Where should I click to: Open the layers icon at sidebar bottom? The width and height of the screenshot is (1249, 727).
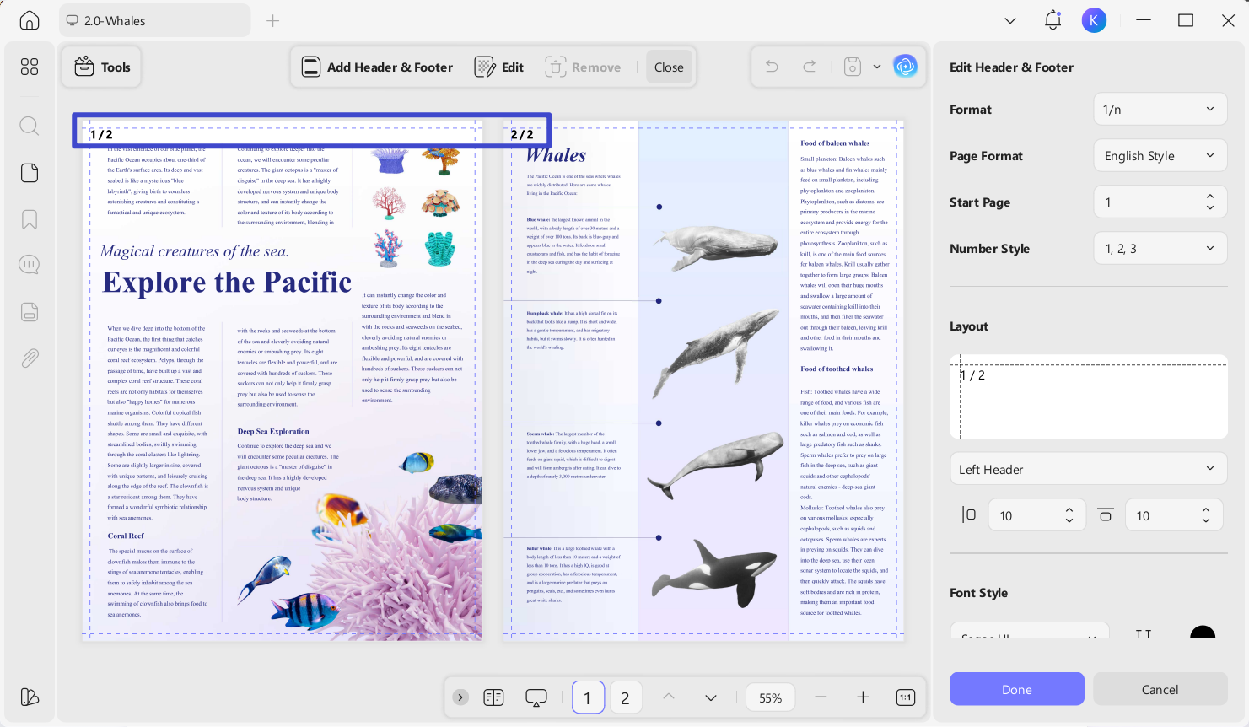30,697
